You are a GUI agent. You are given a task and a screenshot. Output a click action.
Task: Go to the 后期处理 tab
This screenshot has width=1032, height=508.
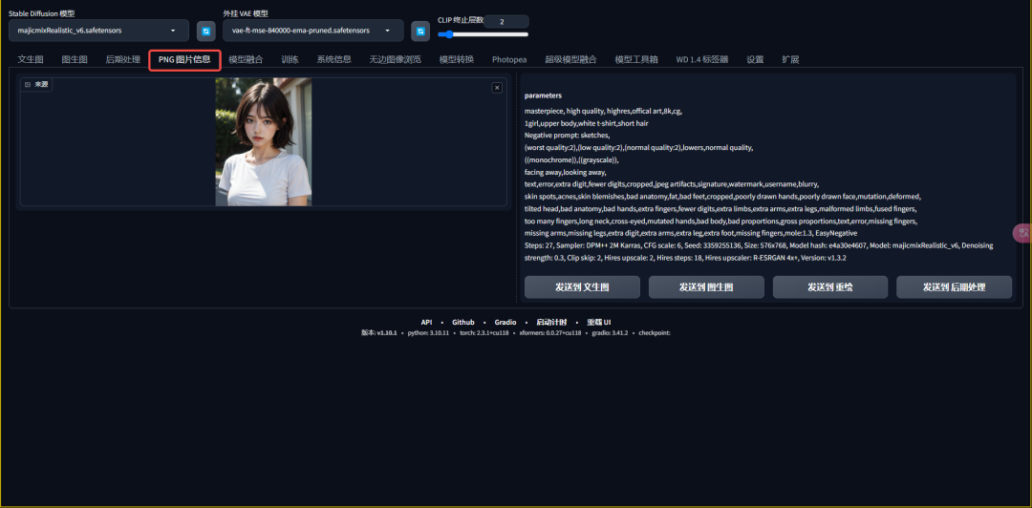coord(122,59)
